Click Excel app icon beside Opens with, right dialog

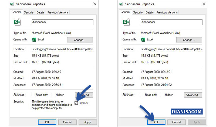coord(143,40)
